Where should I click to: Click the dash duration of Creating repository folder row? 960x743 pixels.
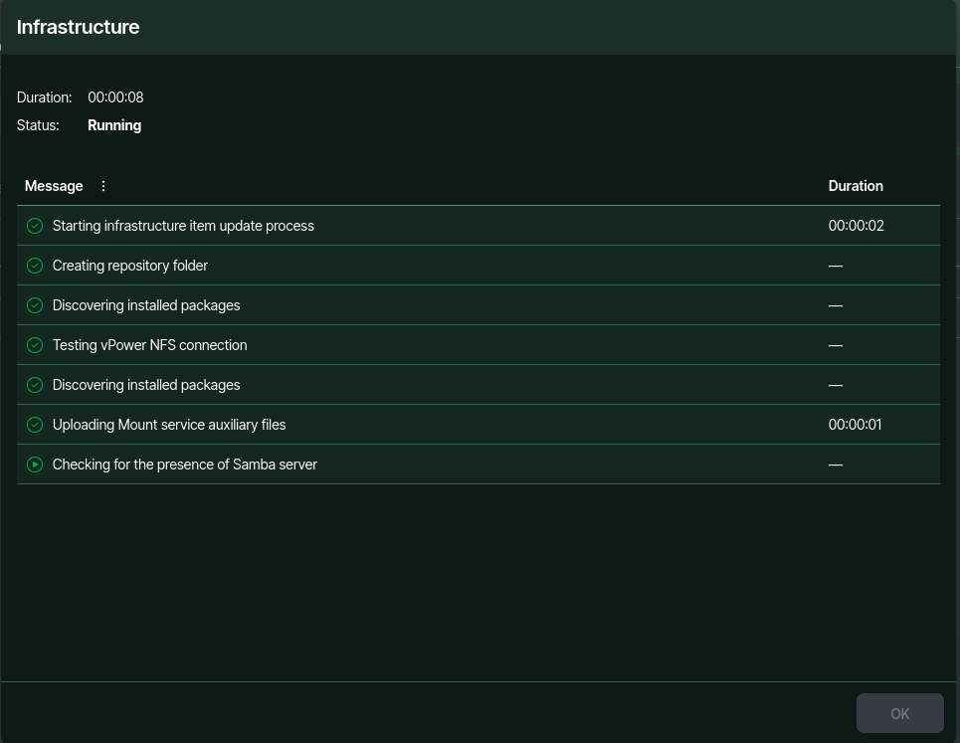click(x=835, y=266)
